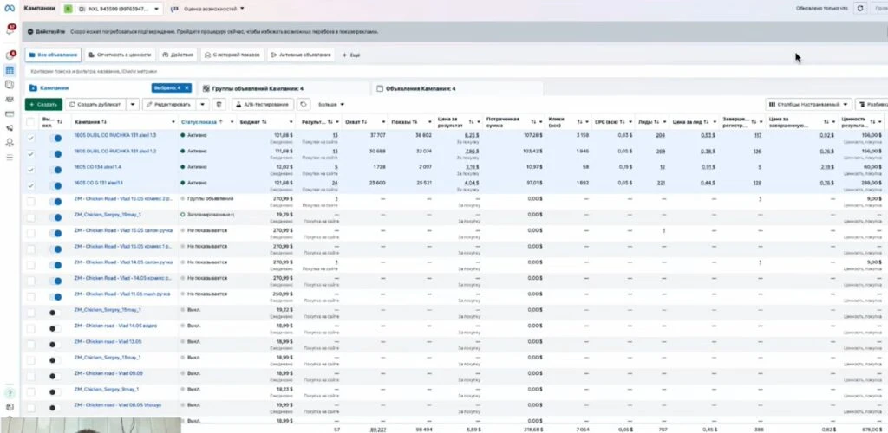
Task: Uncheck the 1605 CO G 131 campaign checkbox
Action: [x=30, y=185]
